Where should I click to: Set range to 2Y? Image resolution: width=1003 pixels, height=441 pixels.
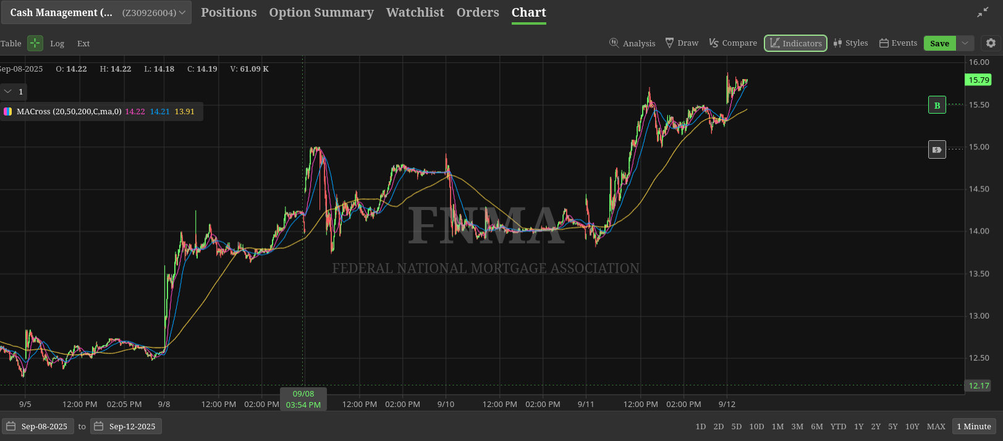tap(876, 427)
